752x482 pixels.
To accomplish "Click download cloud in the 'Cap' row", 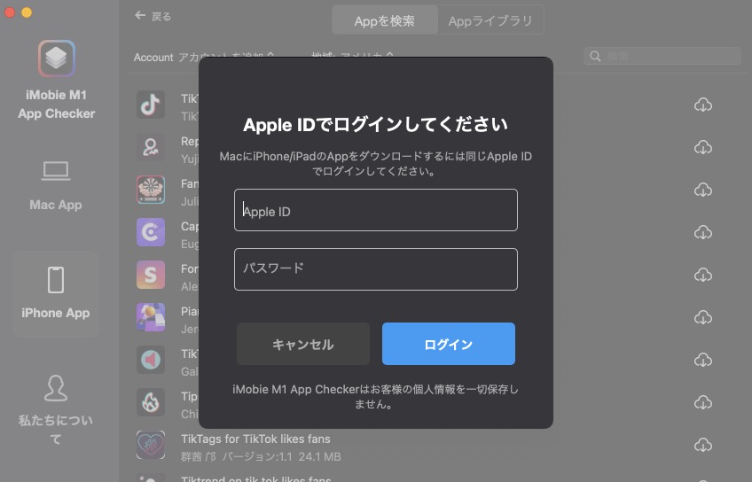I will 703,233.
